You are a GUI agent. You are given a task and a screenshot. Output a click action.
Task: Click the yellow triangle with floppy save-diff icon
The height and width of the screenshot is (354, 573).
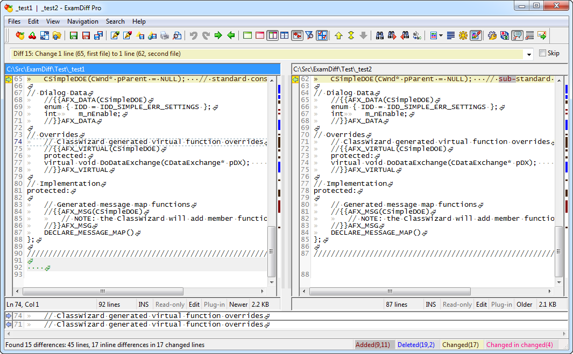point(140,35)
